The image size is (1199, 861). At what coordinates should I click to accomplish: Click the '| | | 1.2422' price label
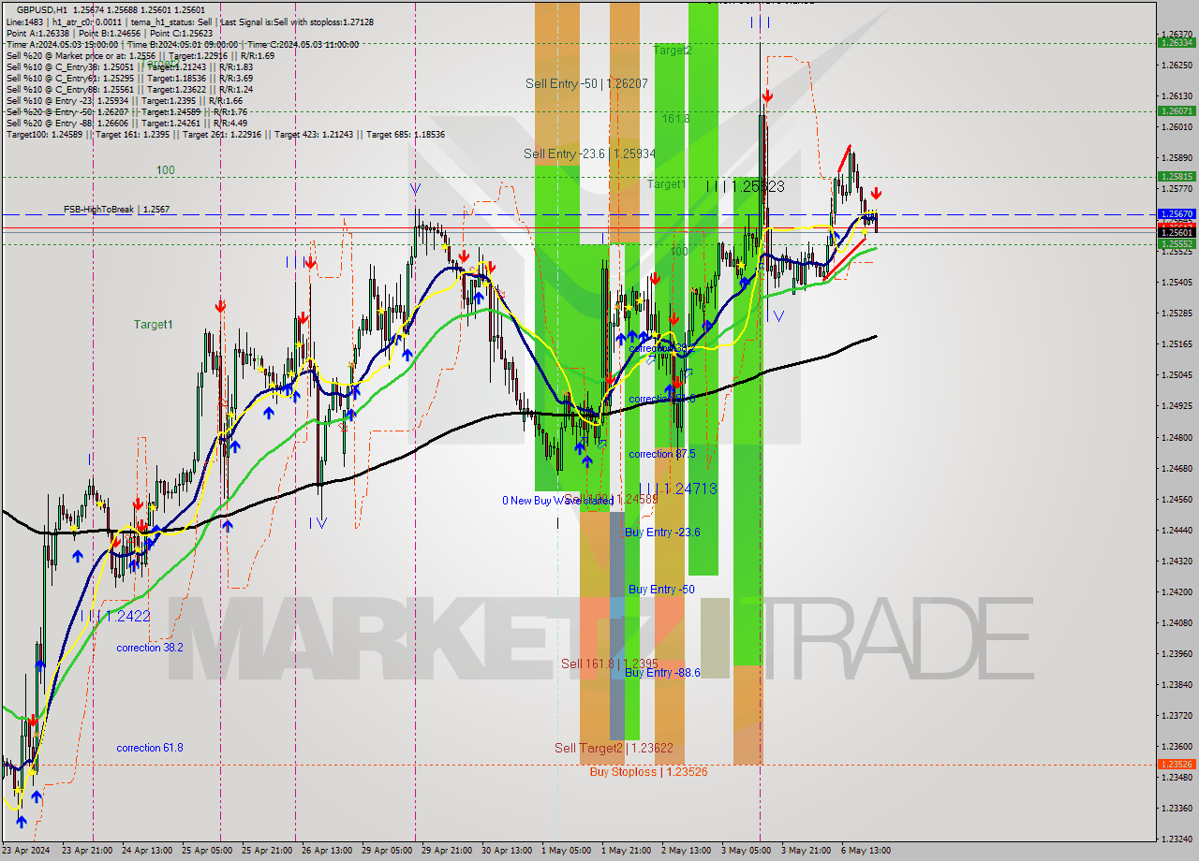click(x=115, y=616)
